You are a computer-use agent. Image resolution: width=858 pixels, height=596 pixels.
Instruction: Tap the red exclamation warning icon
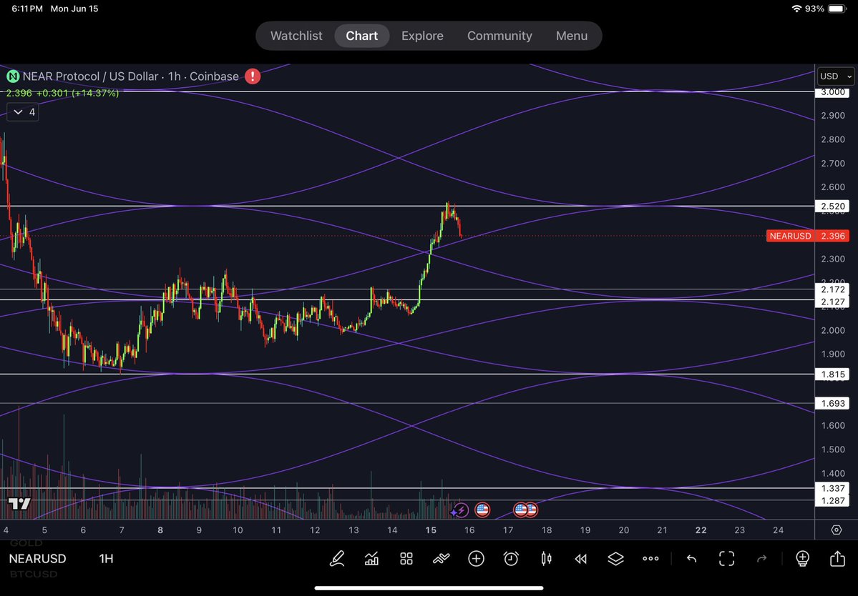point(253,76)
